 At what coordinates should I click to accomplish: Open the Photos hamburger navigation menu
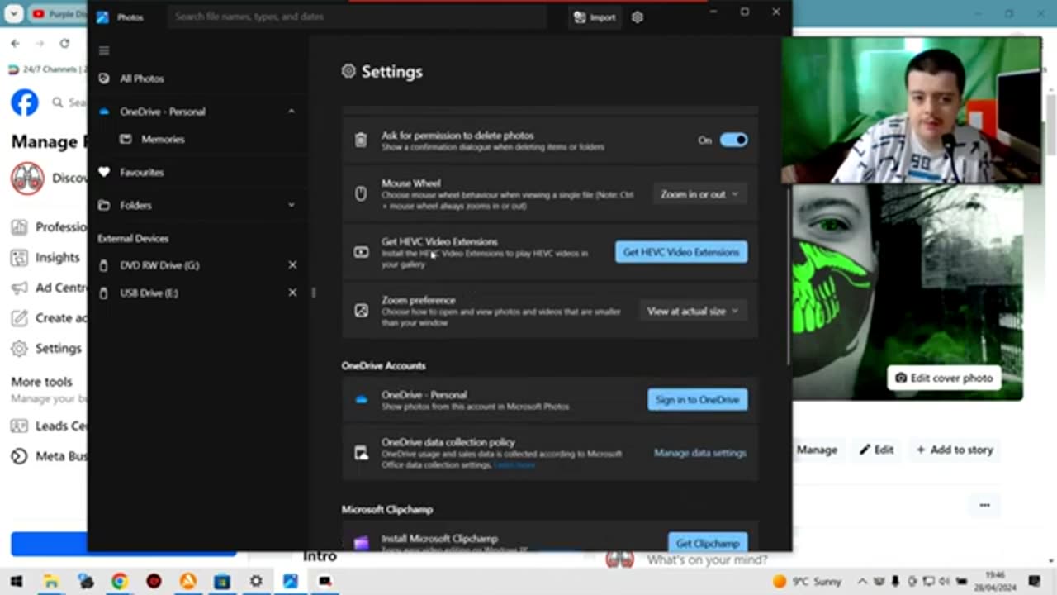(104, 50)
